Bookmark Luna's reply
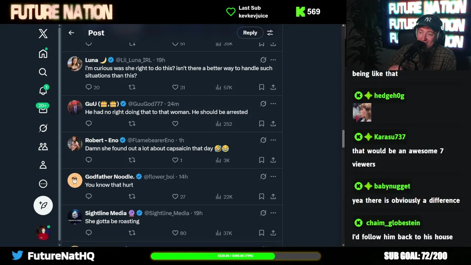471x265 pixels. pos(261,87)
